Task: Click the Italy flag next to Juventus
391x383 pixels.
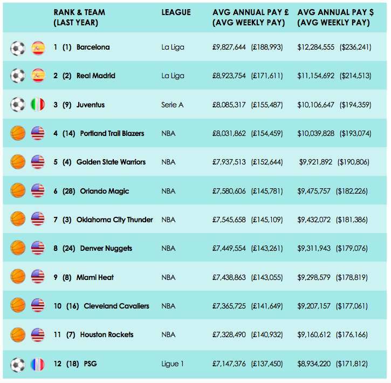Action: click(x=38, y=104)
